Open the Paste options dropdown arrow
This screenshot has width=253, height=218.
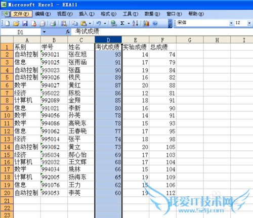pos(90,23)
